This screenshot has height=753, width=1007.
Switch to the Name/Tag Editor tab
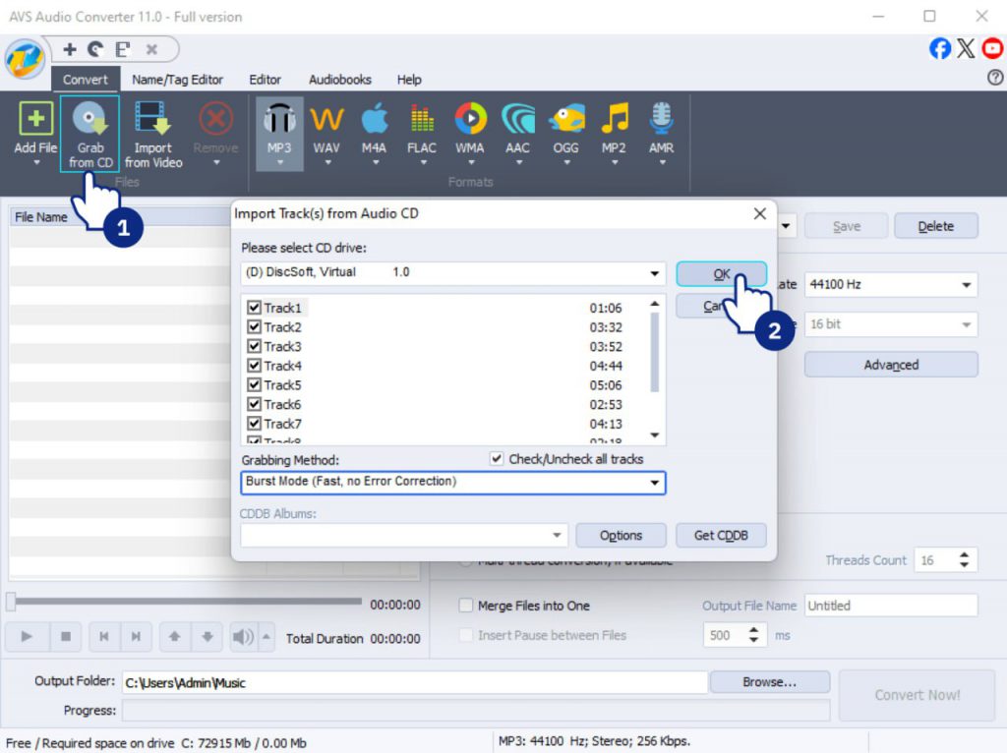(x=177, y=80)
